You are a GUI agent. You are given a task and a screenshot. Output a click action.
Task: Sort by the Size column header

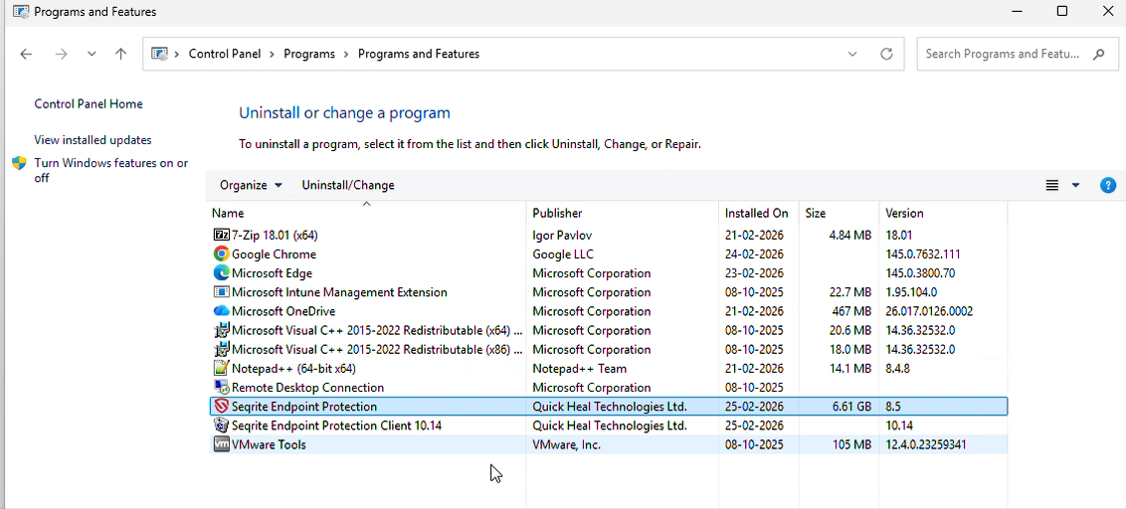[839, 213]
